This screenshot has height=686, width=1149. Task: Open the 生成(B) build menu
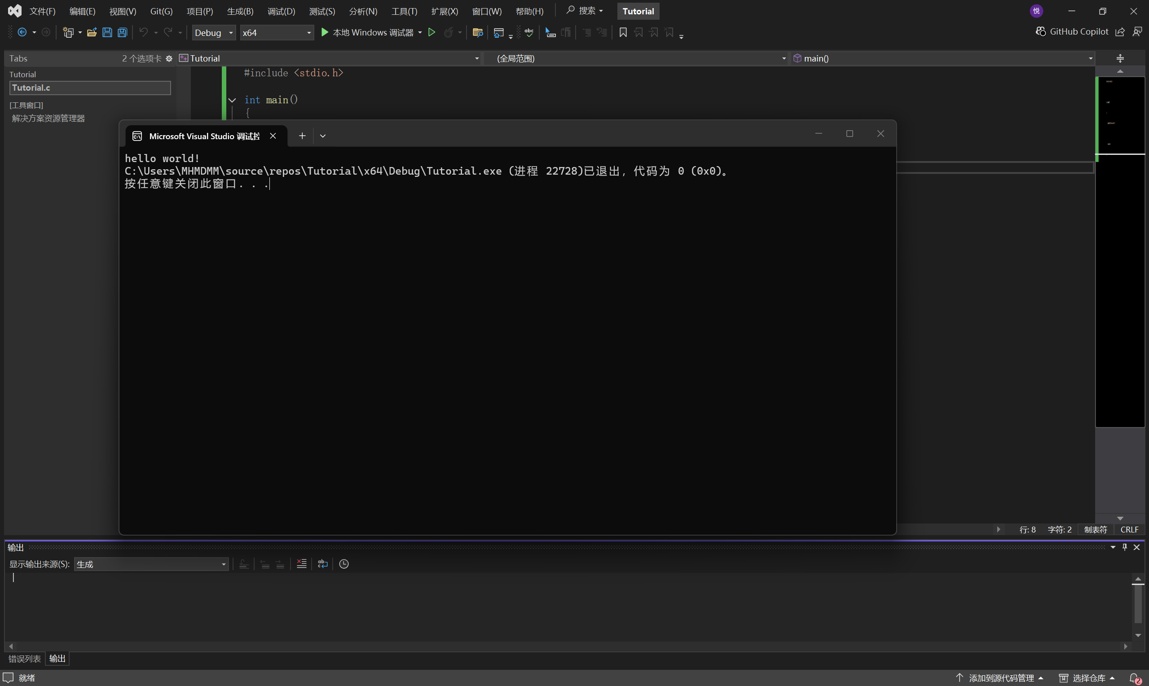pyautogui.click(x=240, y=11)
